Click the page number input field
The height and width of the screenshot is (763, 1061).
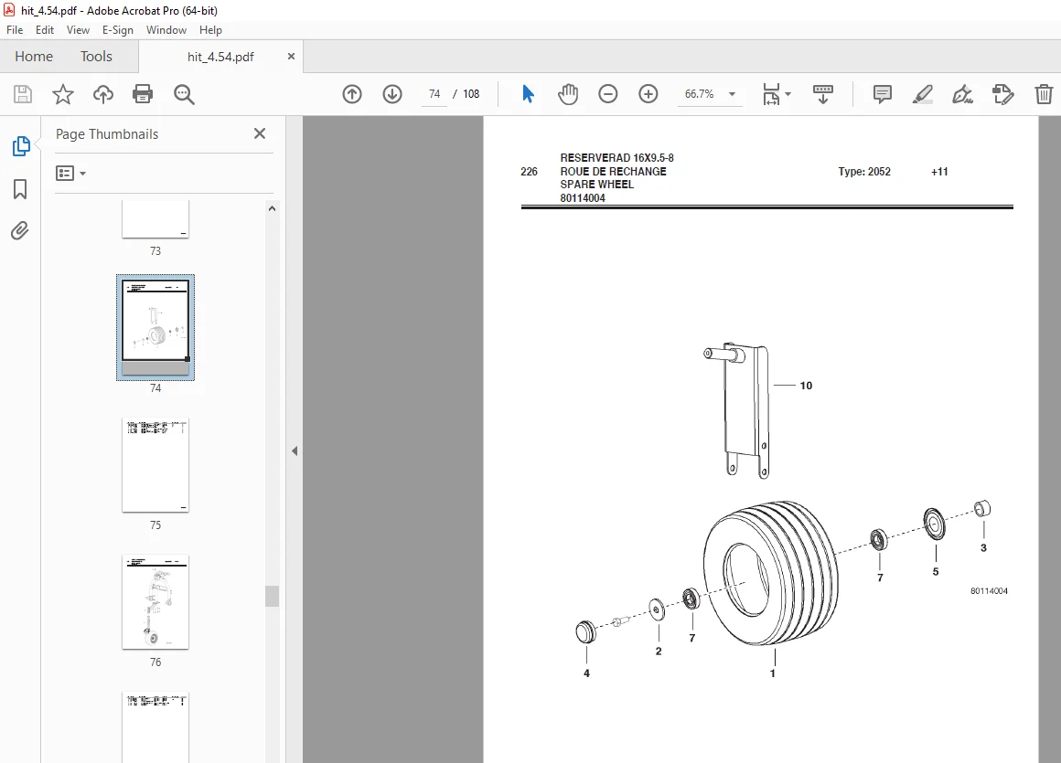[x=434, y=94]
